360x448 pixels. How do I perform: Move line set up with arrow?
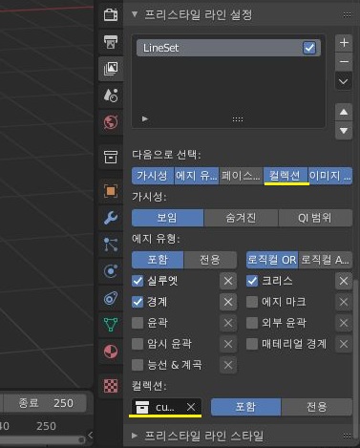(344, 112)
